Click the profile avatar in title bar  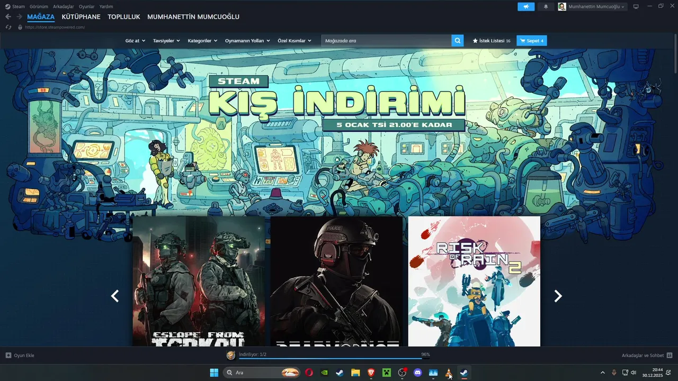[x=562, y=6]
